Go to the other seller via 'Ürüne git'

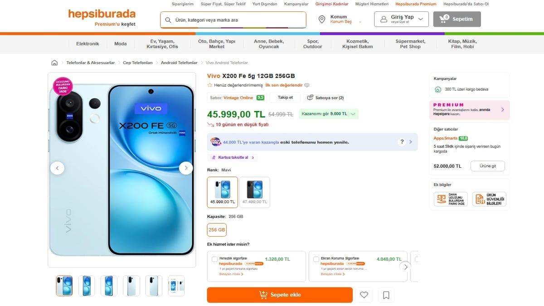click(487, 166)
